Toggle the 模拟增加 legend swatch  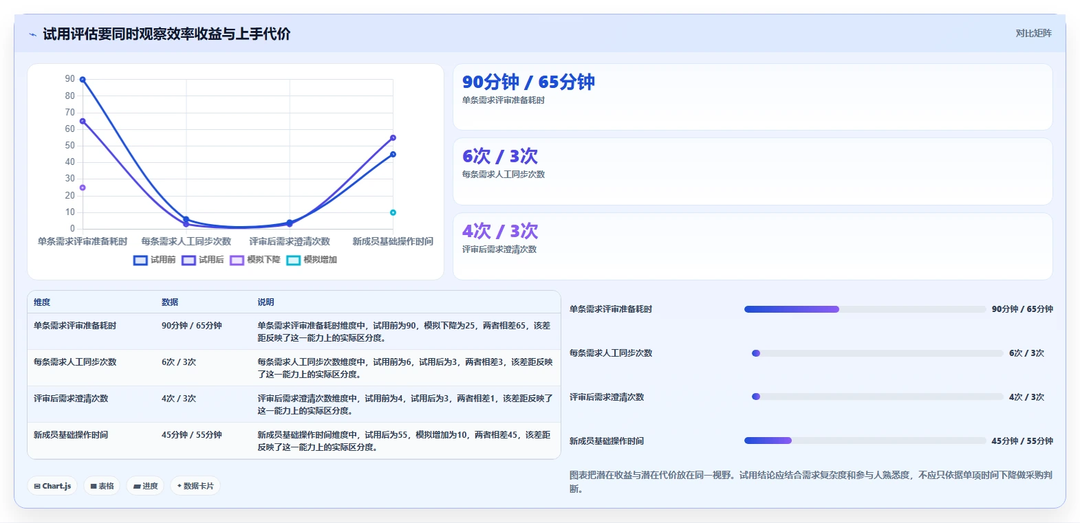click(293, 260)
